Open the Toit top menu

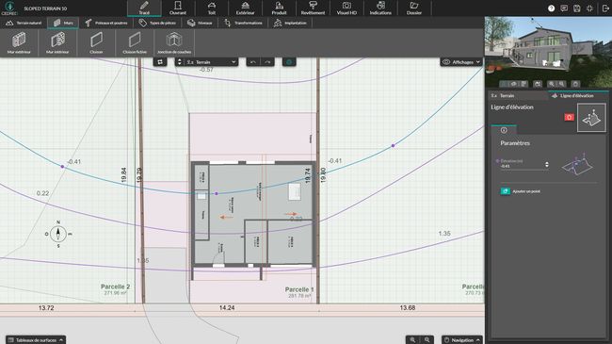212,8
